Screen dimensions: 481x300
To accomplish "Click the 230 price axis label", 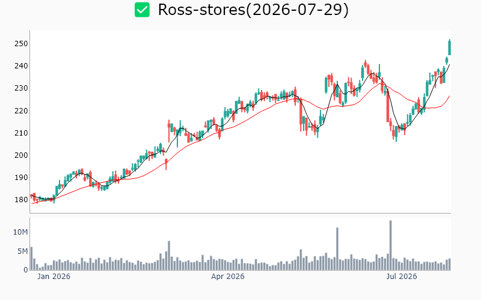I will [21, 88].
